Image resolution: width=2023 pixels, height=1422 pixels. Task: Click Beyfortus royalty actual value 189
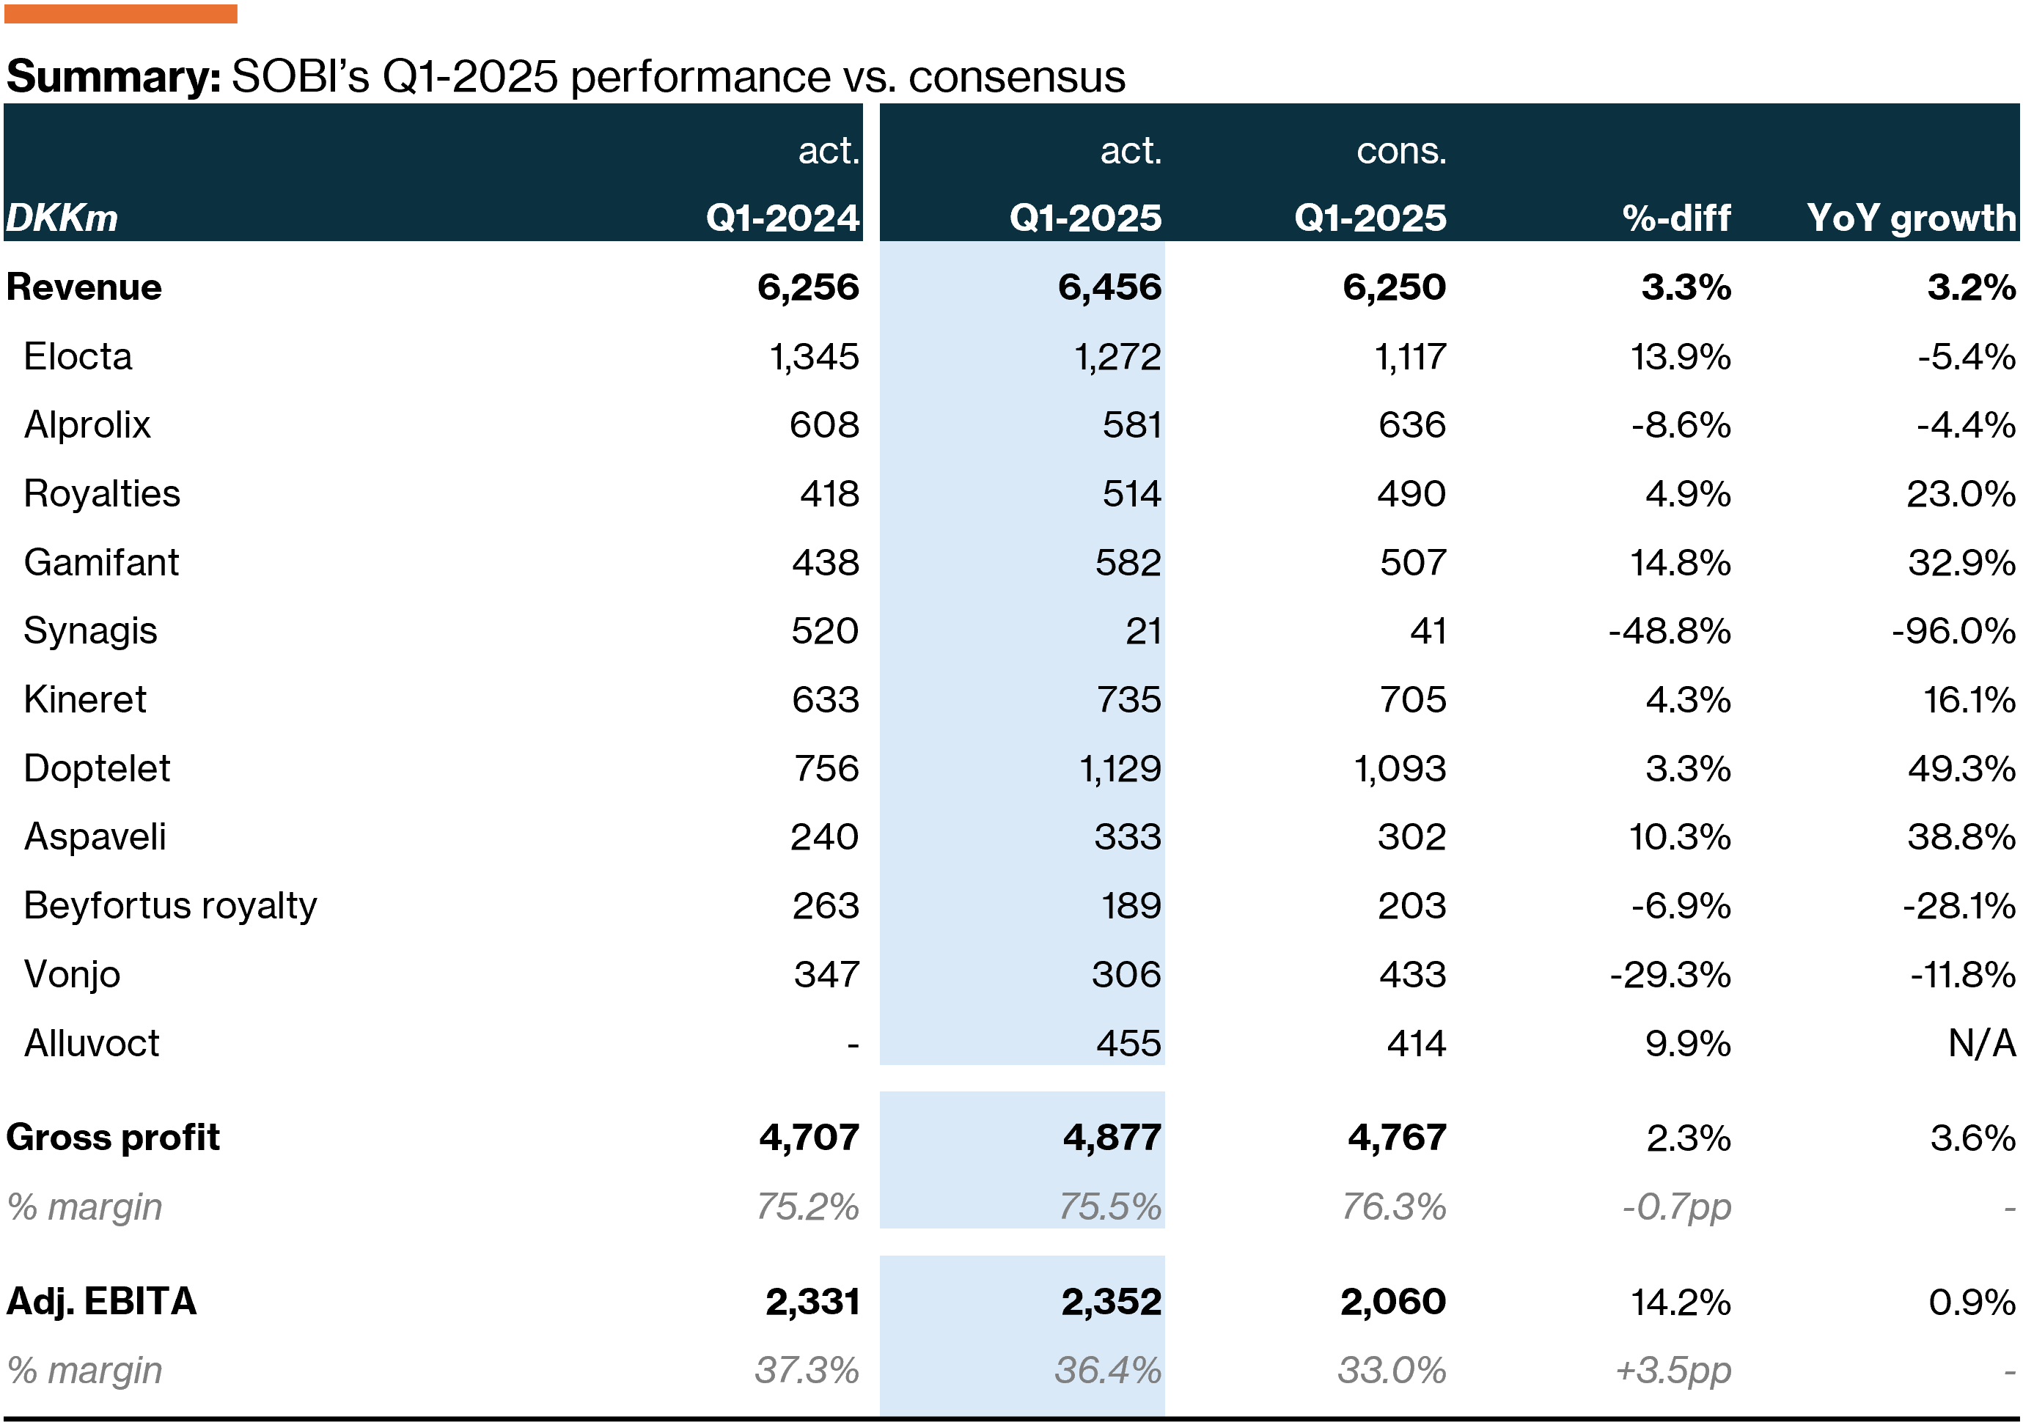point(1131,906)
